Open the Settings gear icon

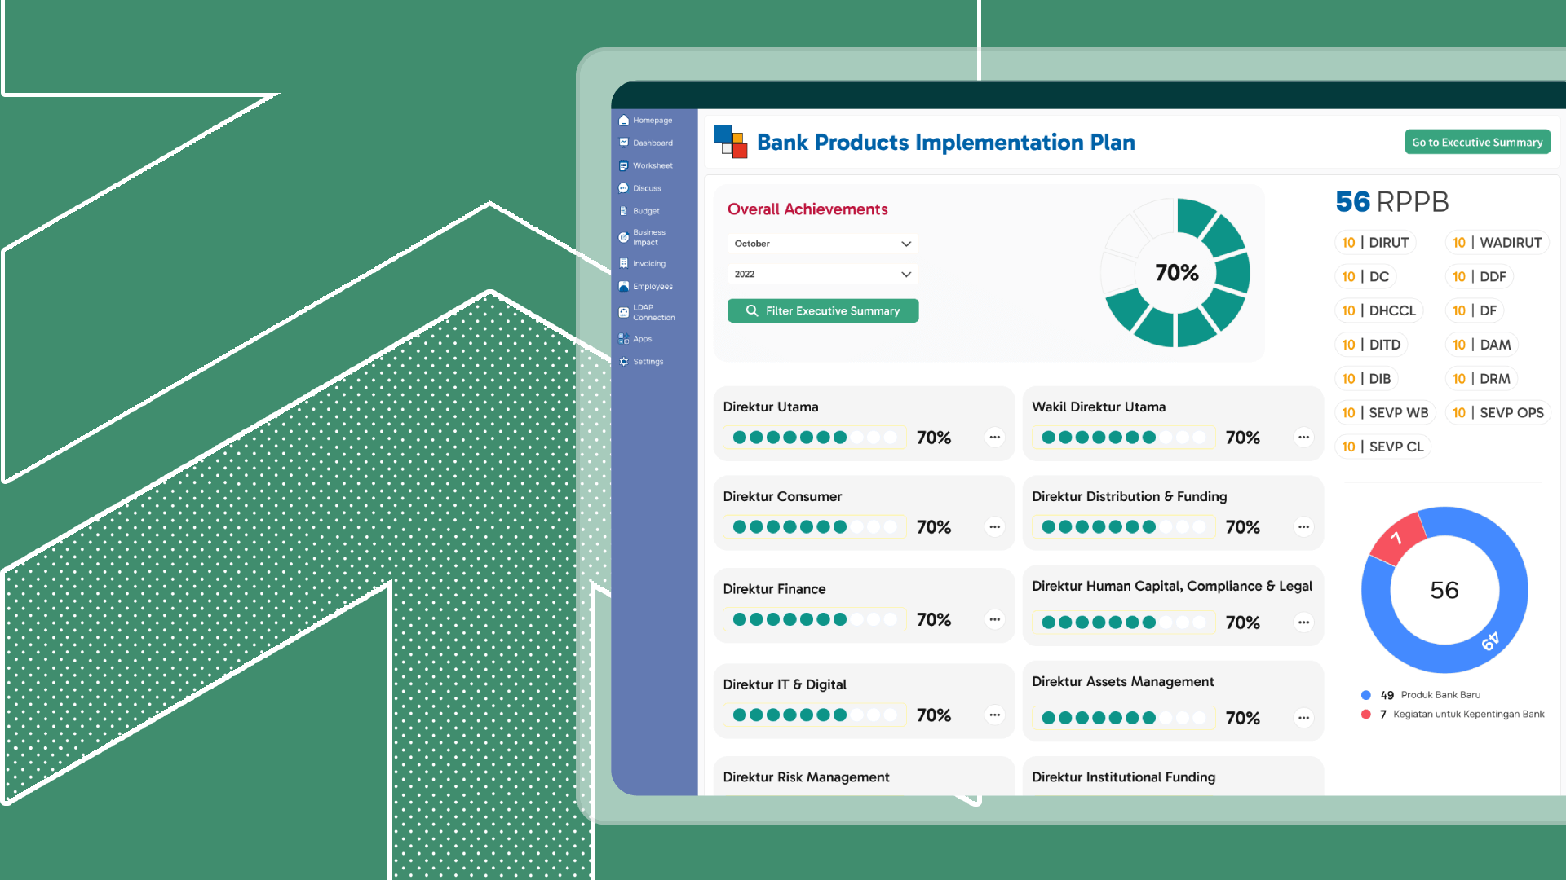(x=624, y=362)
